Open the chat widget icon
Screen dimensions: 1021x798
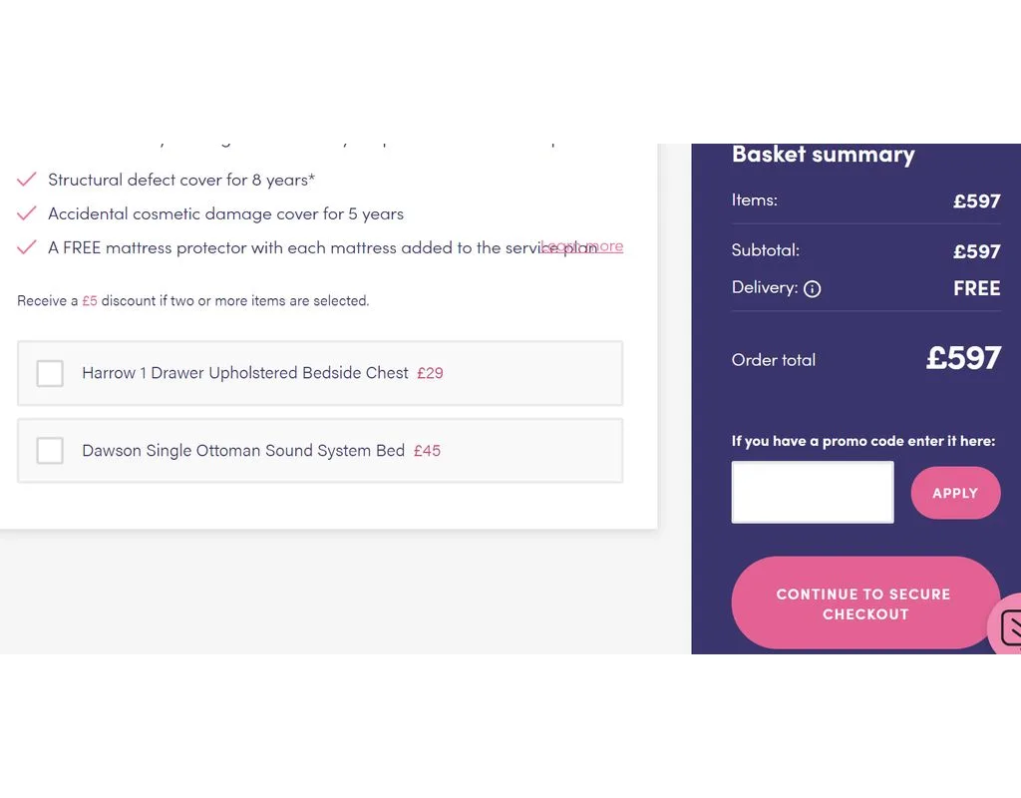coord(1008,627)
